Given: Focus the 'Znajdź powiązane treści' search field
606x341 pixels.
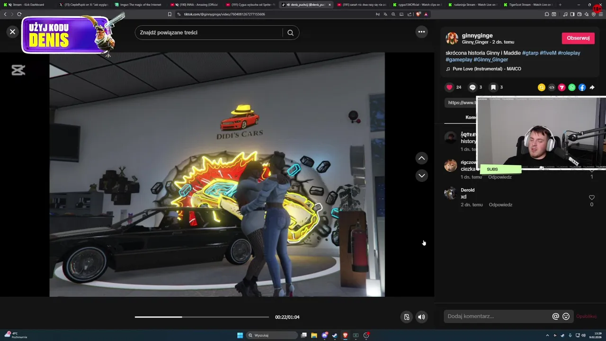Looking at the screenshot, I should [x=208, y=33].
